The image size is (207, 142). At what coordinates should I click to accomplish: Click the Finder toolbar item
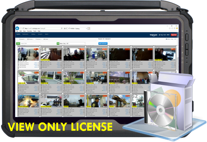point(46,39)
